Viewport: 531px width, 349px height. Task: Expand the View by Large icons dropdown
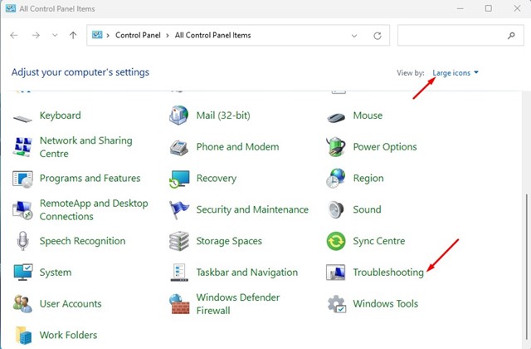455,73
